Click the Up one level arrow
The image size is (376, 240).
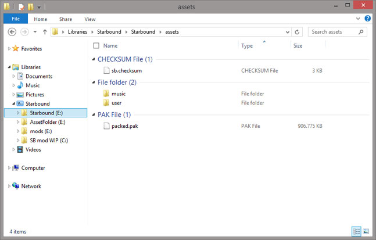45,31
